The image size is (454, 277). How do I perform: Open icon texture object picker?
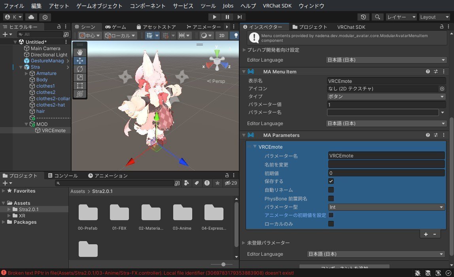(442, 89)
